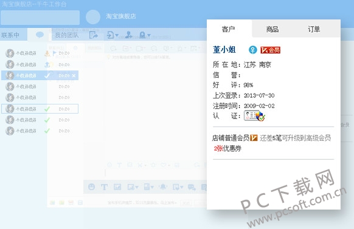
Task: Open the 订单 tab in customer panel
Action: [x=314, y=29]
